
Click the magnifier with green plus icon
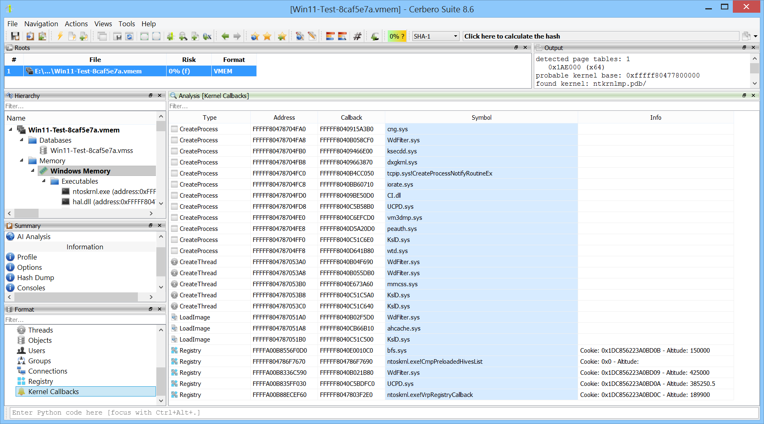click(183, 36)
